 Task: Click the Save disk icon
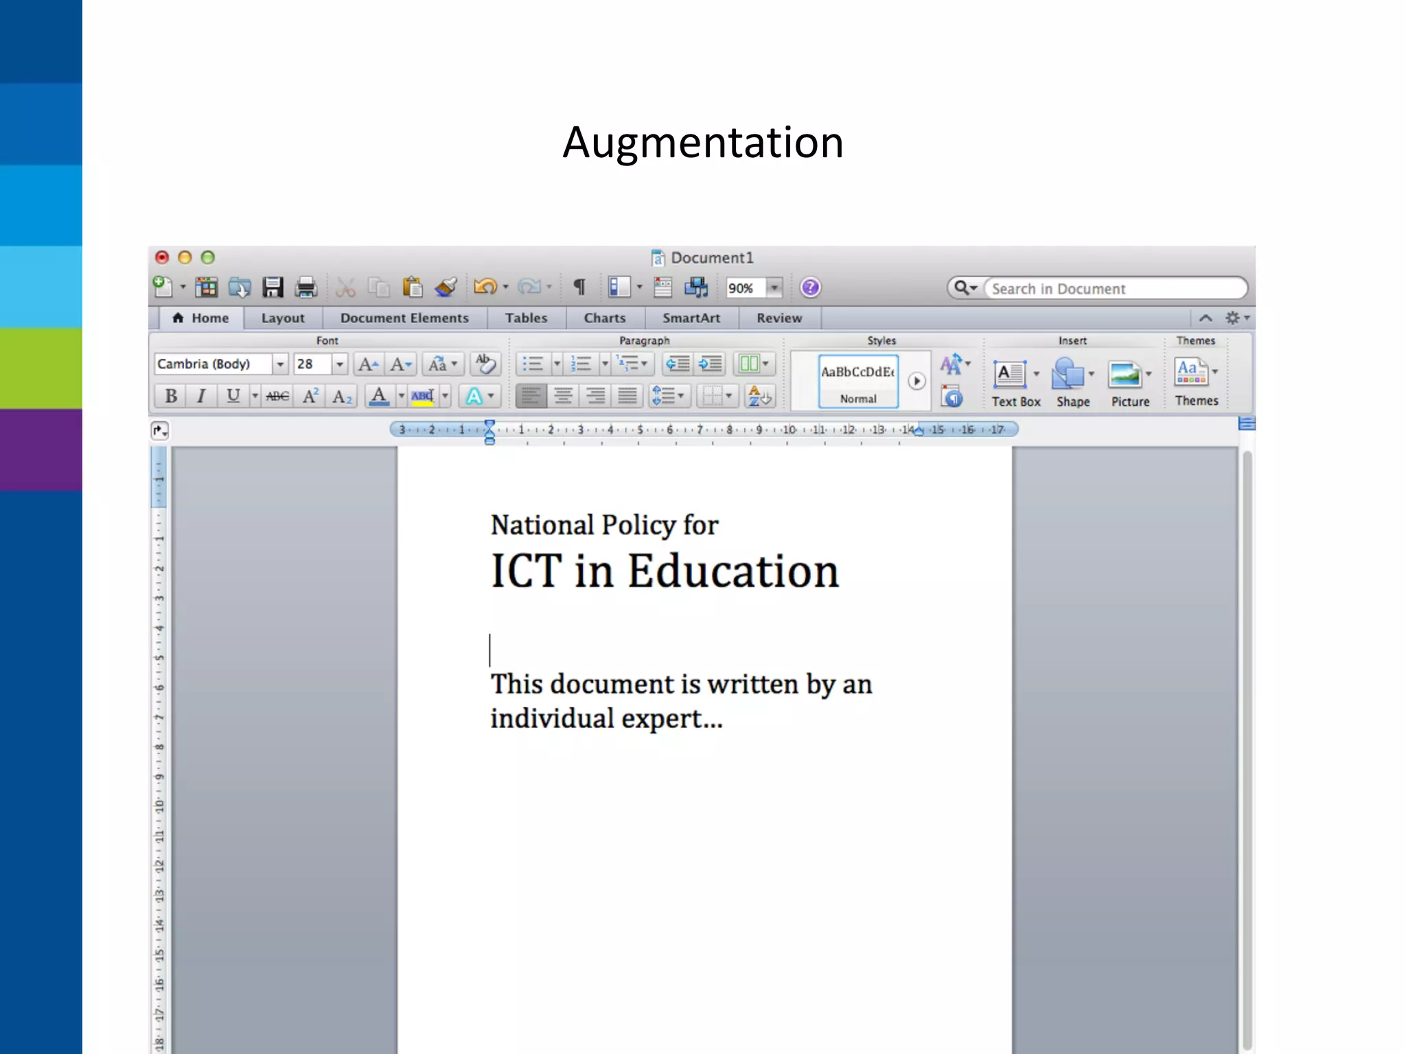[273, 287]
